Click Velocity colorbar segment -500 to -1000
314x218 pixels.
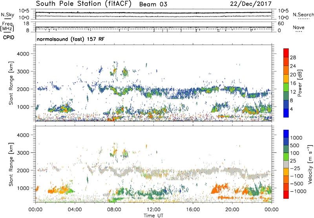[286, 187]
